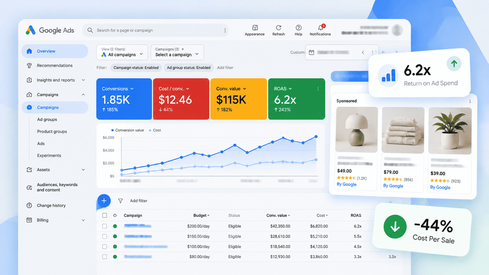This screenshot has width=489, height=275.
Task: Click the Conversion value legend dot
Action: point(112,130)
